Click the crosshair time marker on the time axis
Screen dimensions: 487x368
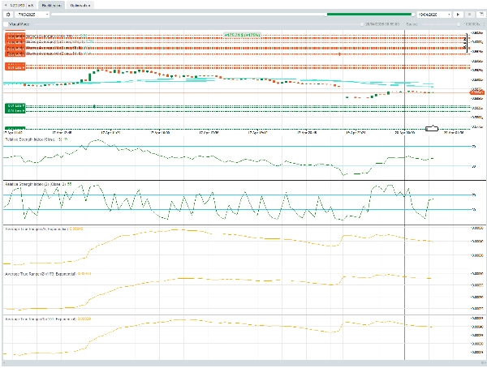(432, 128)
